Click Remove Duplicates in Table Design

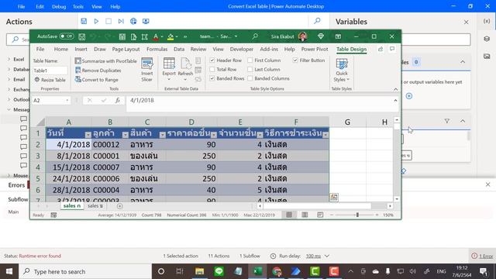[x=98, y=71]
